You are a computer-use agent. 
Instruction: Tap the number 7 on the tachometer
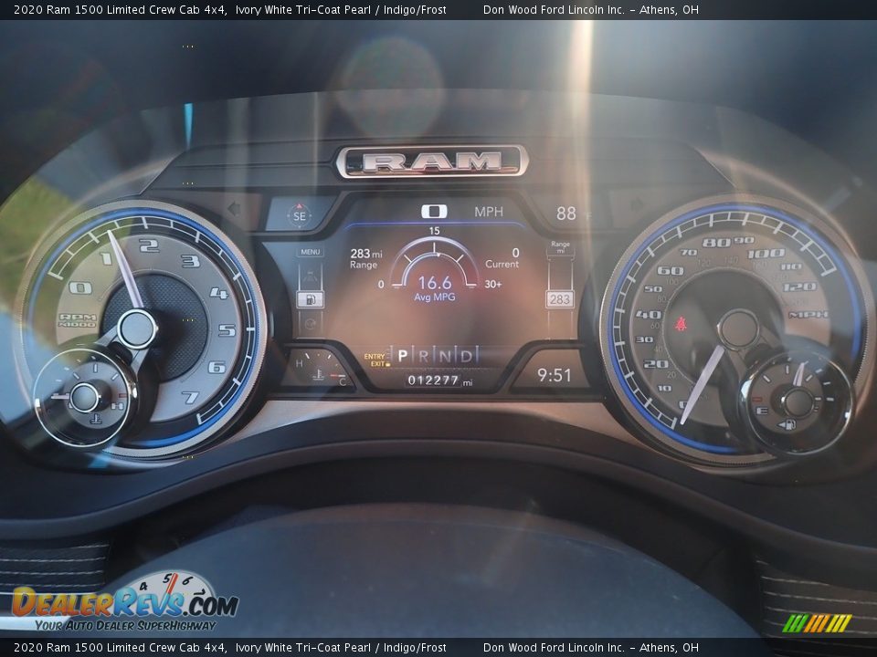coord(190,397)
